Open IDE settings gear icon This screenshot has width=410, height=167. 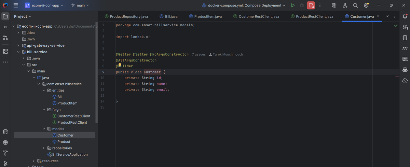366,5
